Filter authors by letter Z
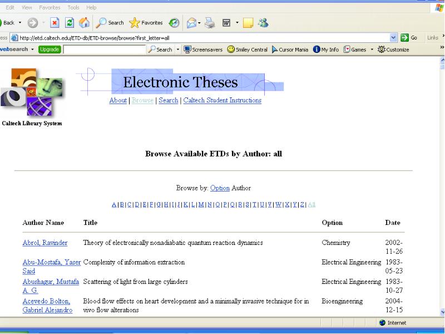This screenshot has width=445, height=334. [x=302, y=204]
